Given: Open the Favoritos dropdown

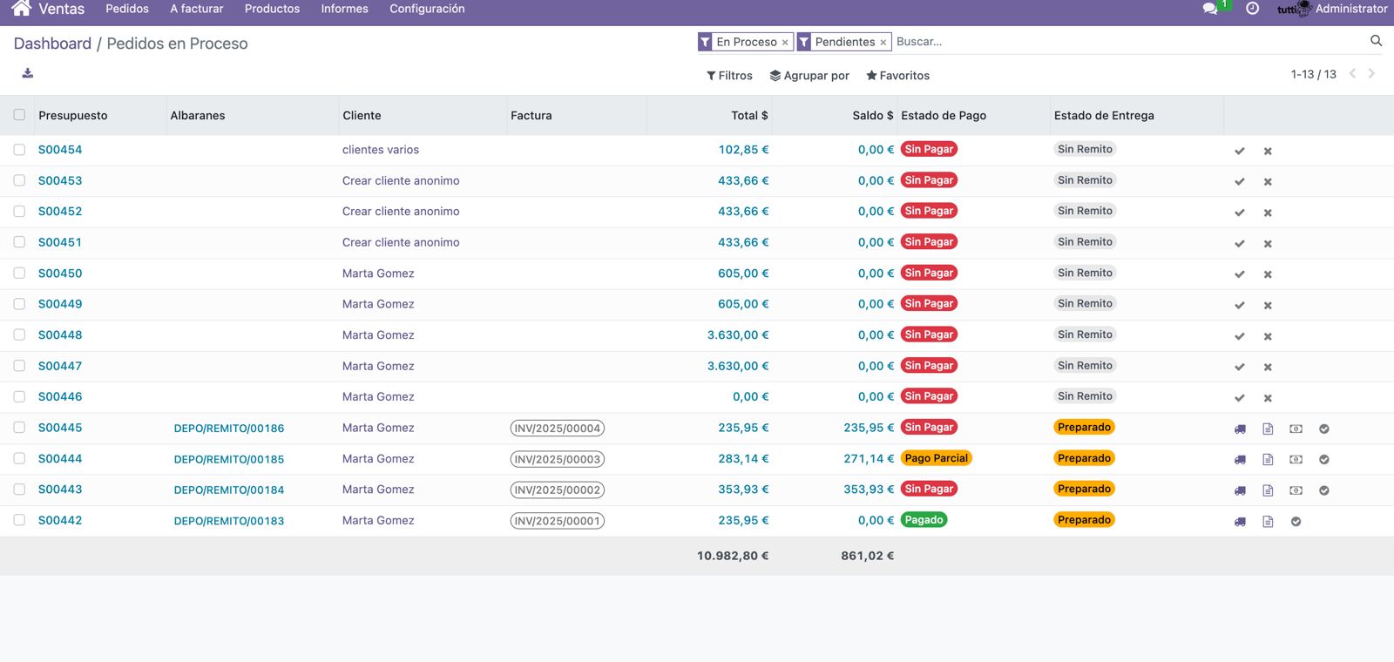Looking at the screenshot, I should [897, 76].
